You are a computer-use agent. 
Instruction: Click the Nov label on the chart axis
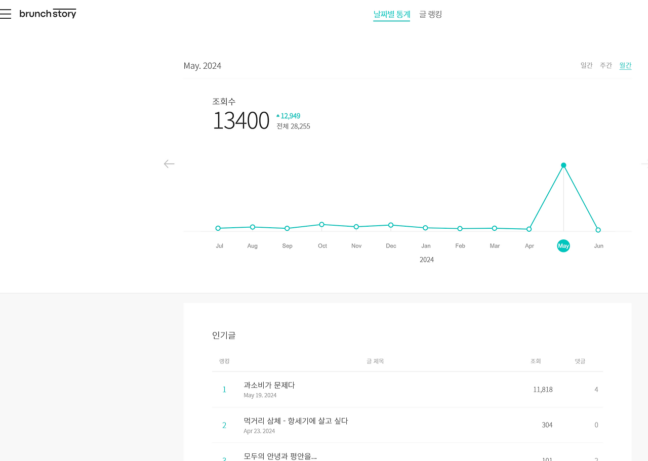pyautogui.click(x=356, y=246)
